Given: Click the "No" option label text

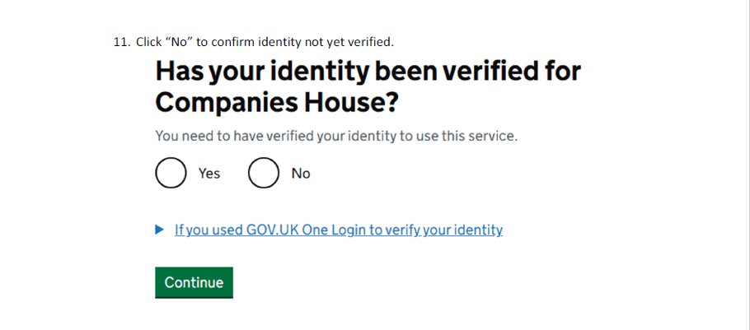Looking at the screenshot, I should pos(301,174).
